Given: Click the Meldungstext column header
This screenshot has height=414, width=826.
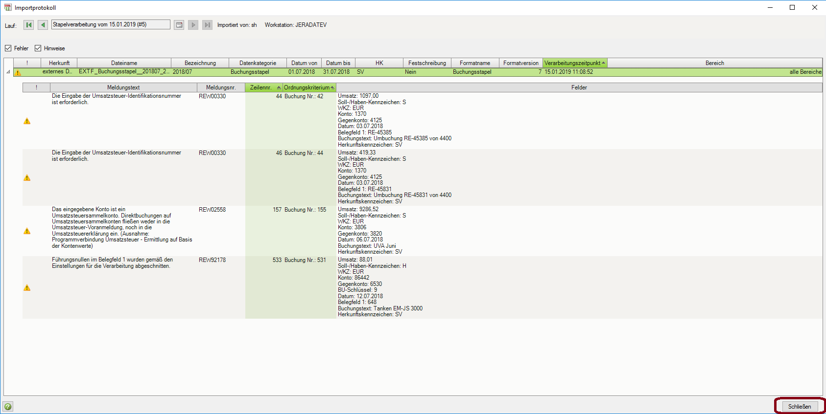Looking at the screenshot, I should (x=123, y=87).
